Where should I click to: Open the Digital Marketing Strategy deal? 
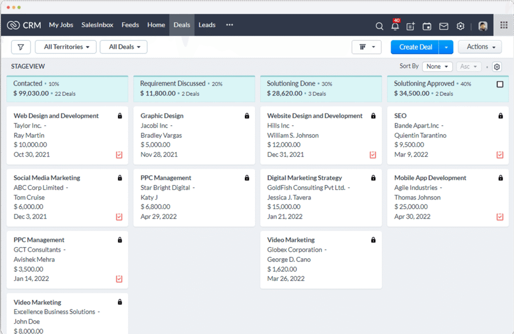click(x=305, y=178)
